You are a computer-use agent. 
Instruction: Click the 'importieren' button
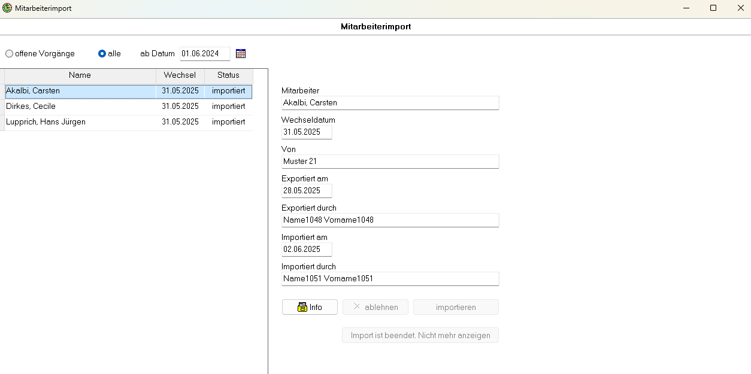coord(456,307)
